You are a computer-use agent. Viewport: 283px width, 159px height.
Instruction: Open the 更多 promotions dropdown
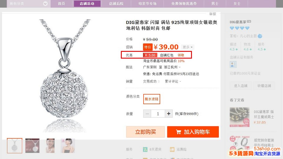pos(187,47)
